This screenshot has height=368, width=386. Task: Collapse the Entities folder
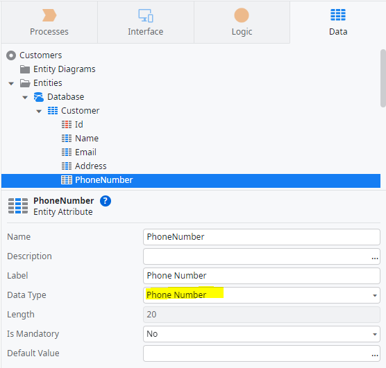pos(11,84)
